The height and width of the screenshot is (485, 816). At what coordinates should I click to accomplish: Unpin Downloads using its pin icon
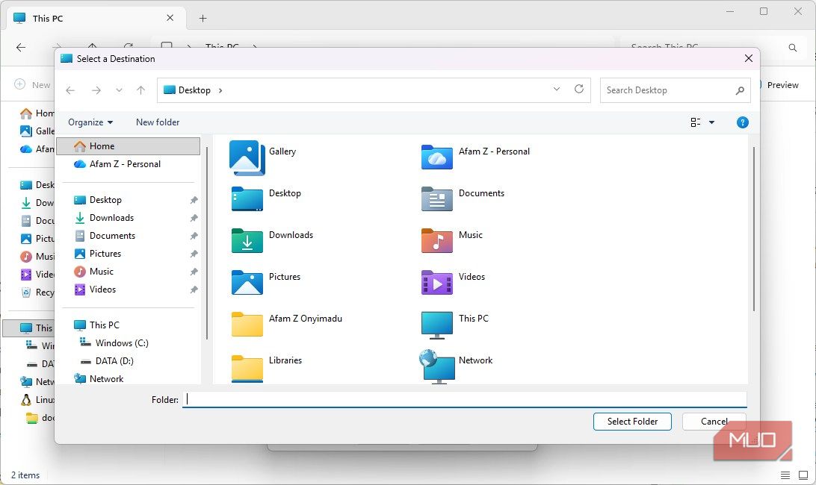pyautogui.click(x=194, y=218)
